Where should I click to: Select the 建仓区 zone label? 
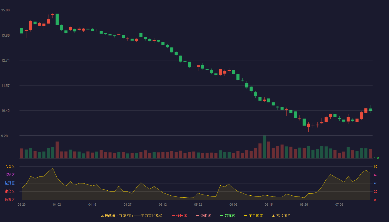tap(9, 191)
